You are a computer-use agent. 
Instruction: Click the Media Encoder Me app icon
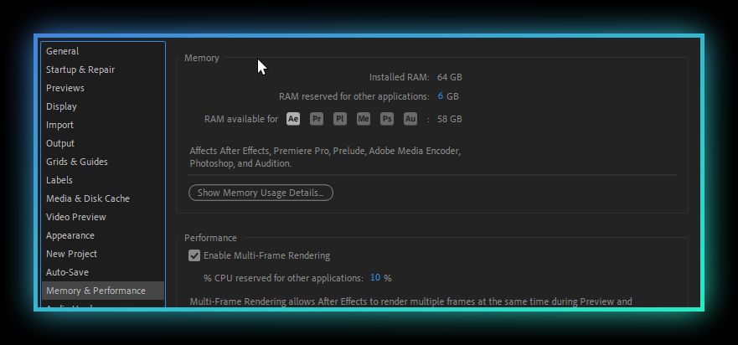point(364,119)
